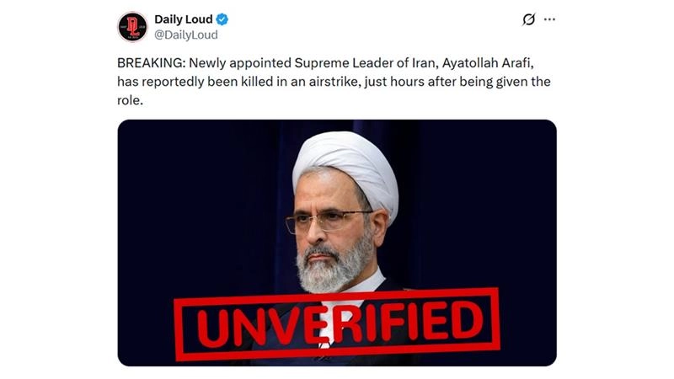Click the eyeglasses in the photo

[x=327, y=222]
